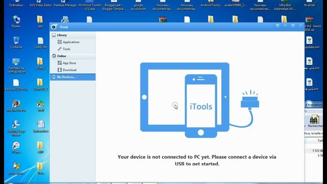The image size is (327, 184).
Task: Select the AndroidTools2 desktop item label
Action: pyautogui.click(x=211, y=5)
